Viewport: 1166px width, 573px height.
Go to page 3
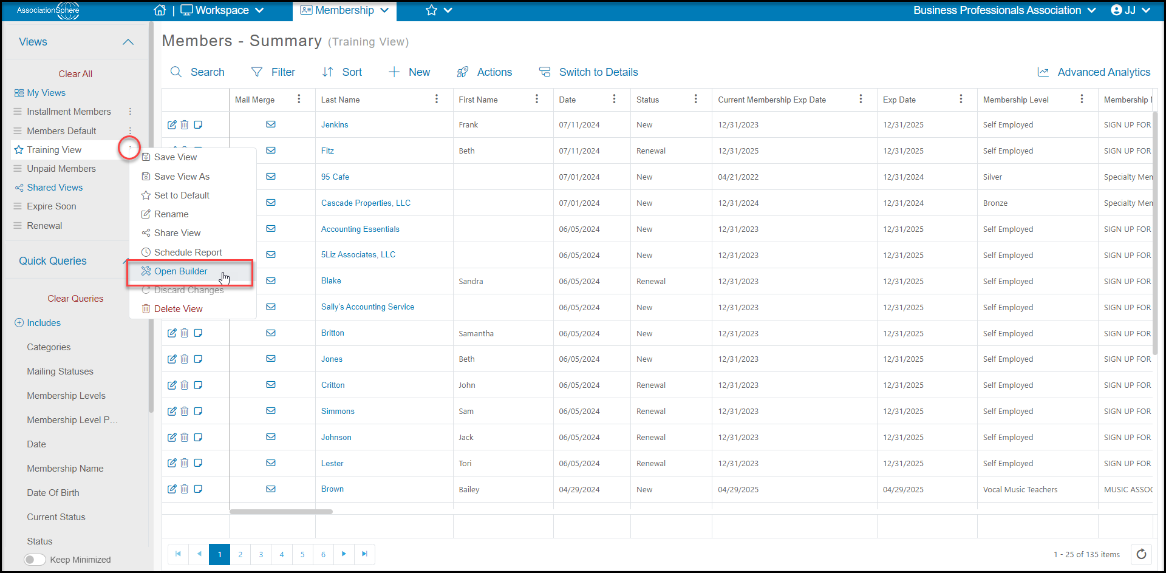261,554
